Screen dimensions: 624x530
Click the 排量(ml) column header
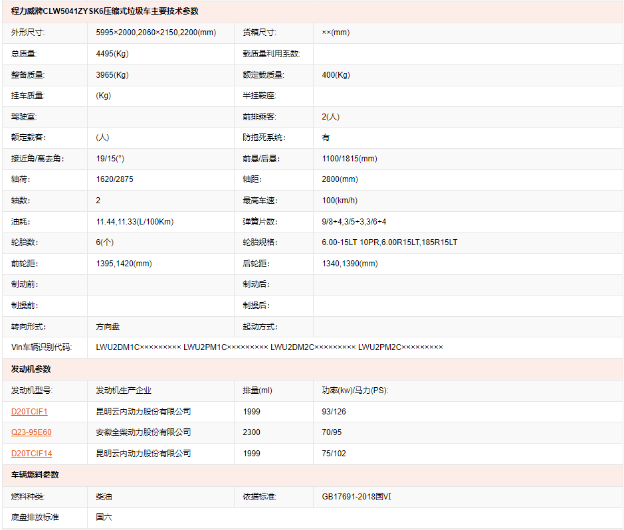pyautogui.click(x=257, y=391)
